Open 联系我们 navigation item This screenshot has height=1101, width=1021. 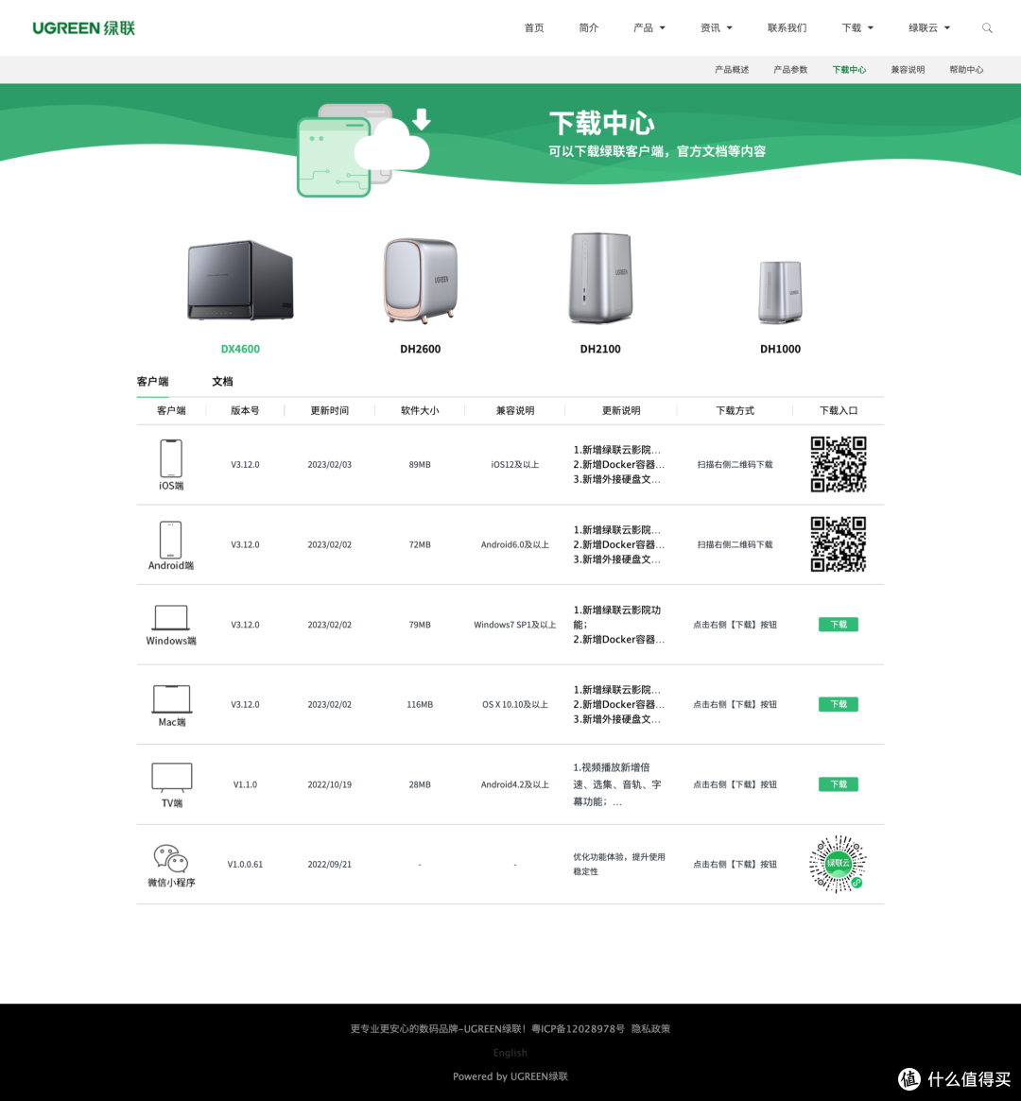point(787,28)
